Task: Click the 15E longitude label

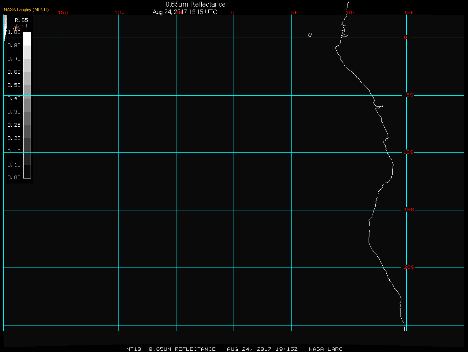Action: 409,12
